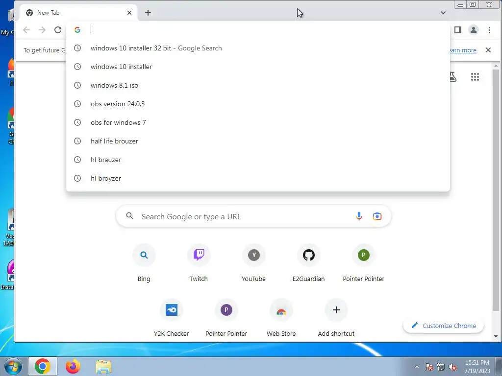Image resolution: width=502 pixels, height=376 pixels.
Task: Close the New Tab tab
Action: (129, 13)
